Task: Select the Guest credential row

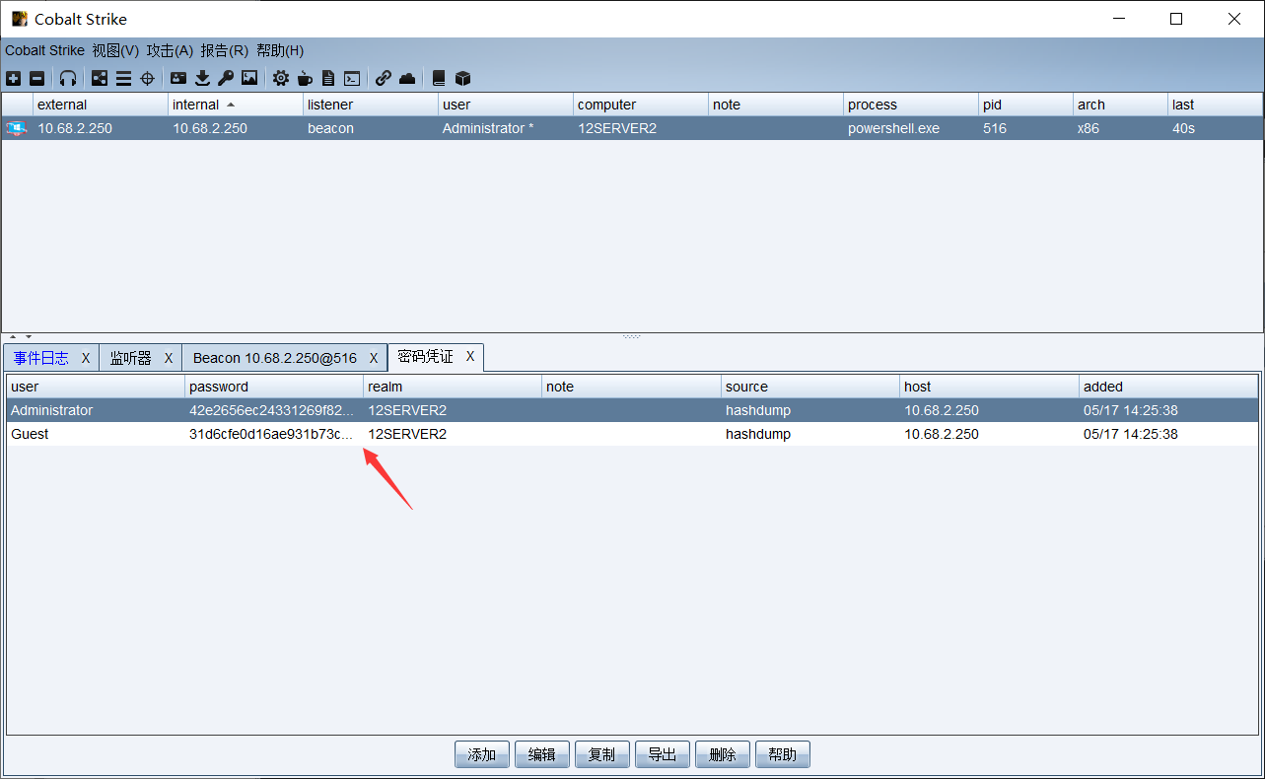Action: tap(632, 434)
